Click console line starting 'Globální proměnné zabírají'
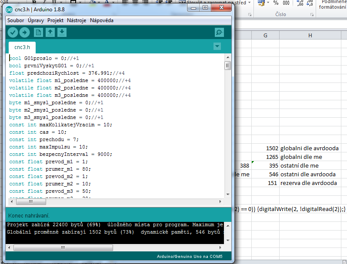Image resolution: width=347 pixels, height=264 pixels. pyautogui.click(x=115, y=232)
